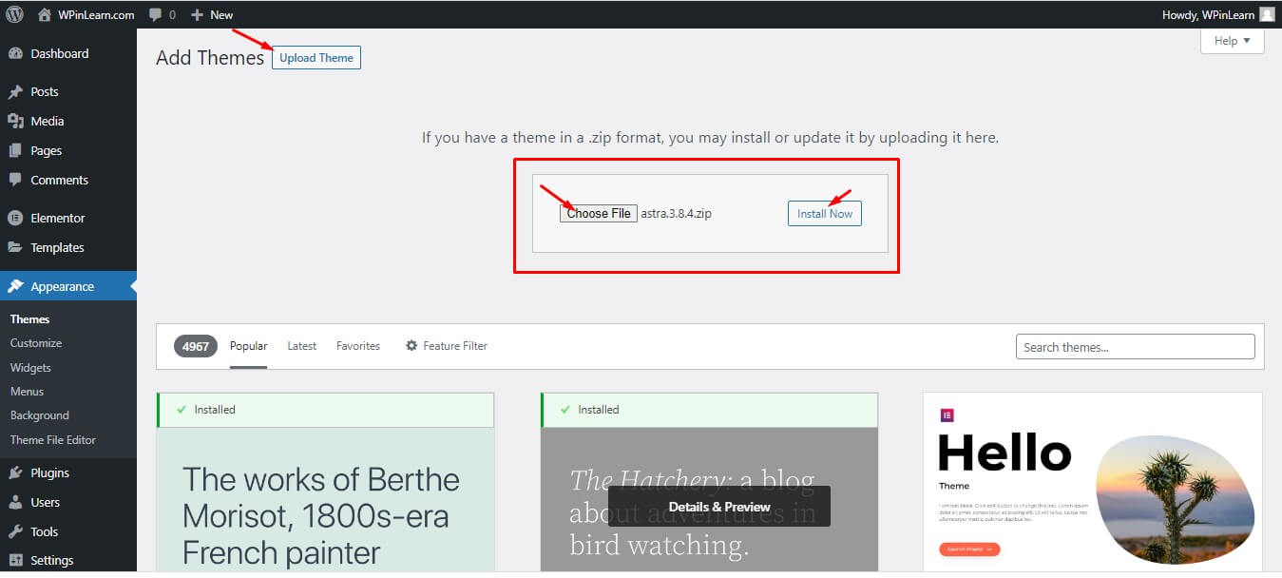This screenshot has height=578, width=1282.
Task: Open the Hello theme thumbnail
Action: [x=1093, y=482]
